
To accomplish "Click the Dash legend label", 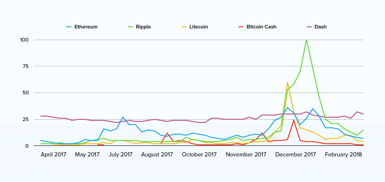I will point(321,27).
